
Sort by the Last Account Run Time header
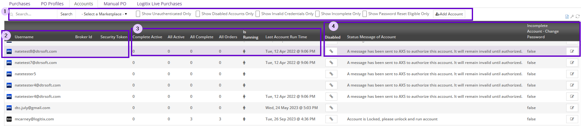pos(286,37)
